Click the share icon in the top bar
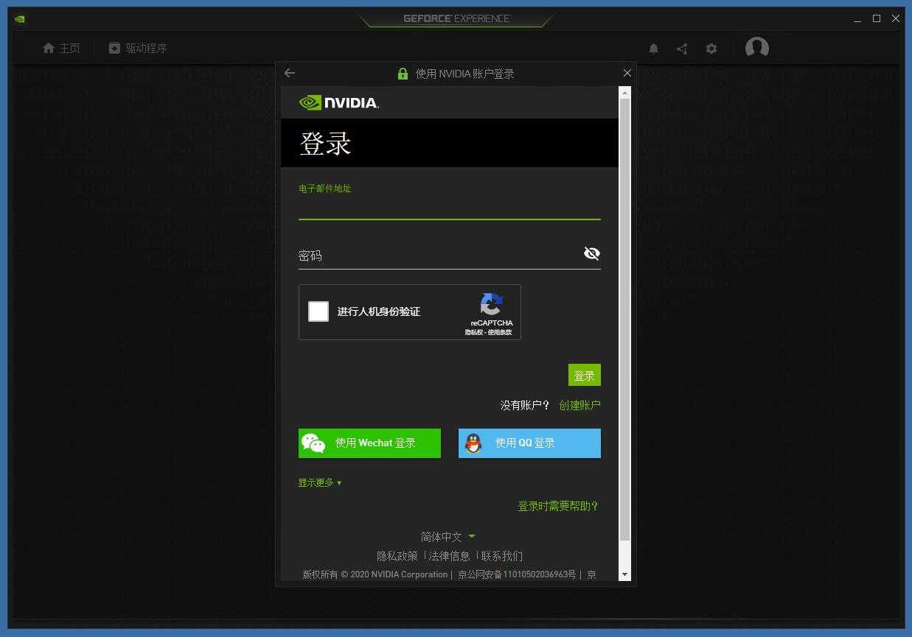 pos(682,49)
